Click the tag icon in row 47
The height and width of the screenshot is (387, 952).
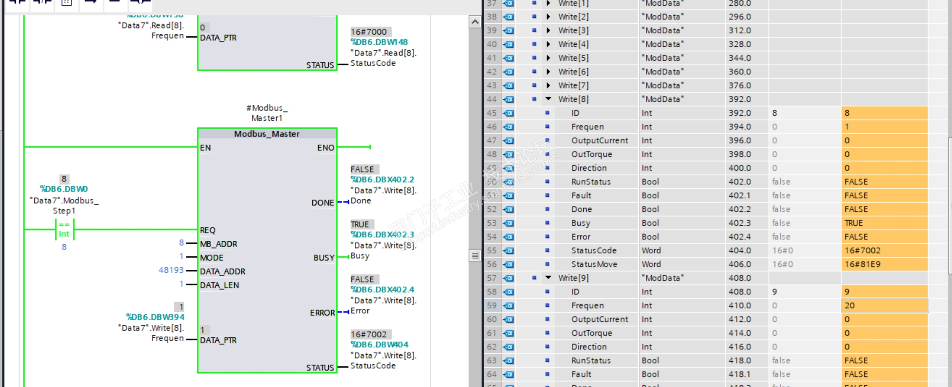point(508,140)
